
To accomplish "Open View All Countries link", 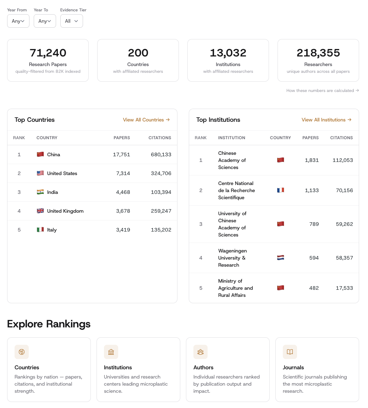I will coord(146,120).
